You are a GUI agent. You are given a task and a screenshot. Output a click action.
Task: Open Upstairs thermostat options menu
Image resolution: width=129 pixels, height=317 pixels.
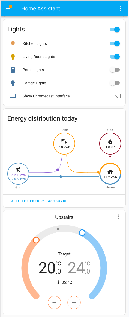[x=119, y=217]
